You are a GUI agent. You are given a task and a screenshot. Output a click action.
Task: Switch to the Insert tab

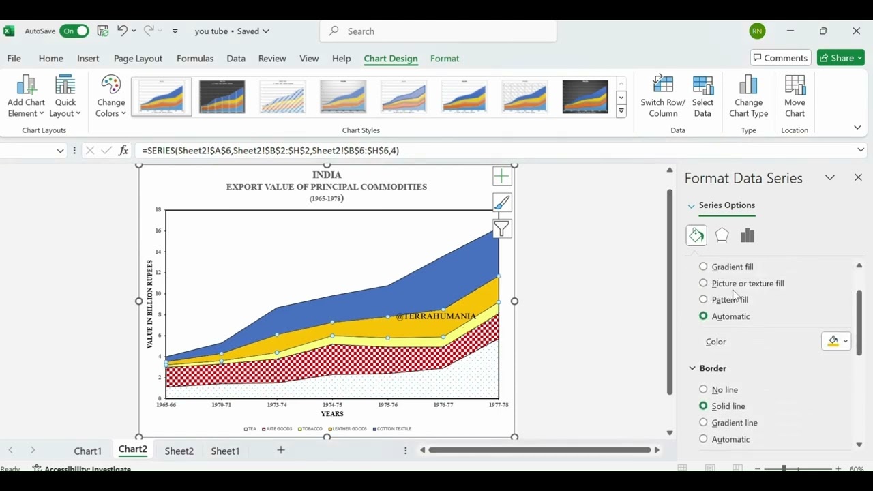click(88, 59)
